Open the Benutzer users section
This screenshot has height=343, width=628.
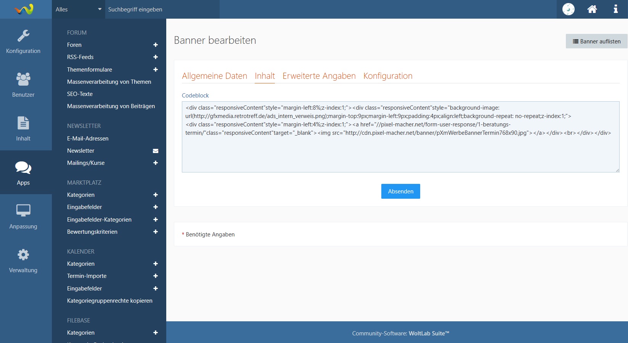(23, 85)
